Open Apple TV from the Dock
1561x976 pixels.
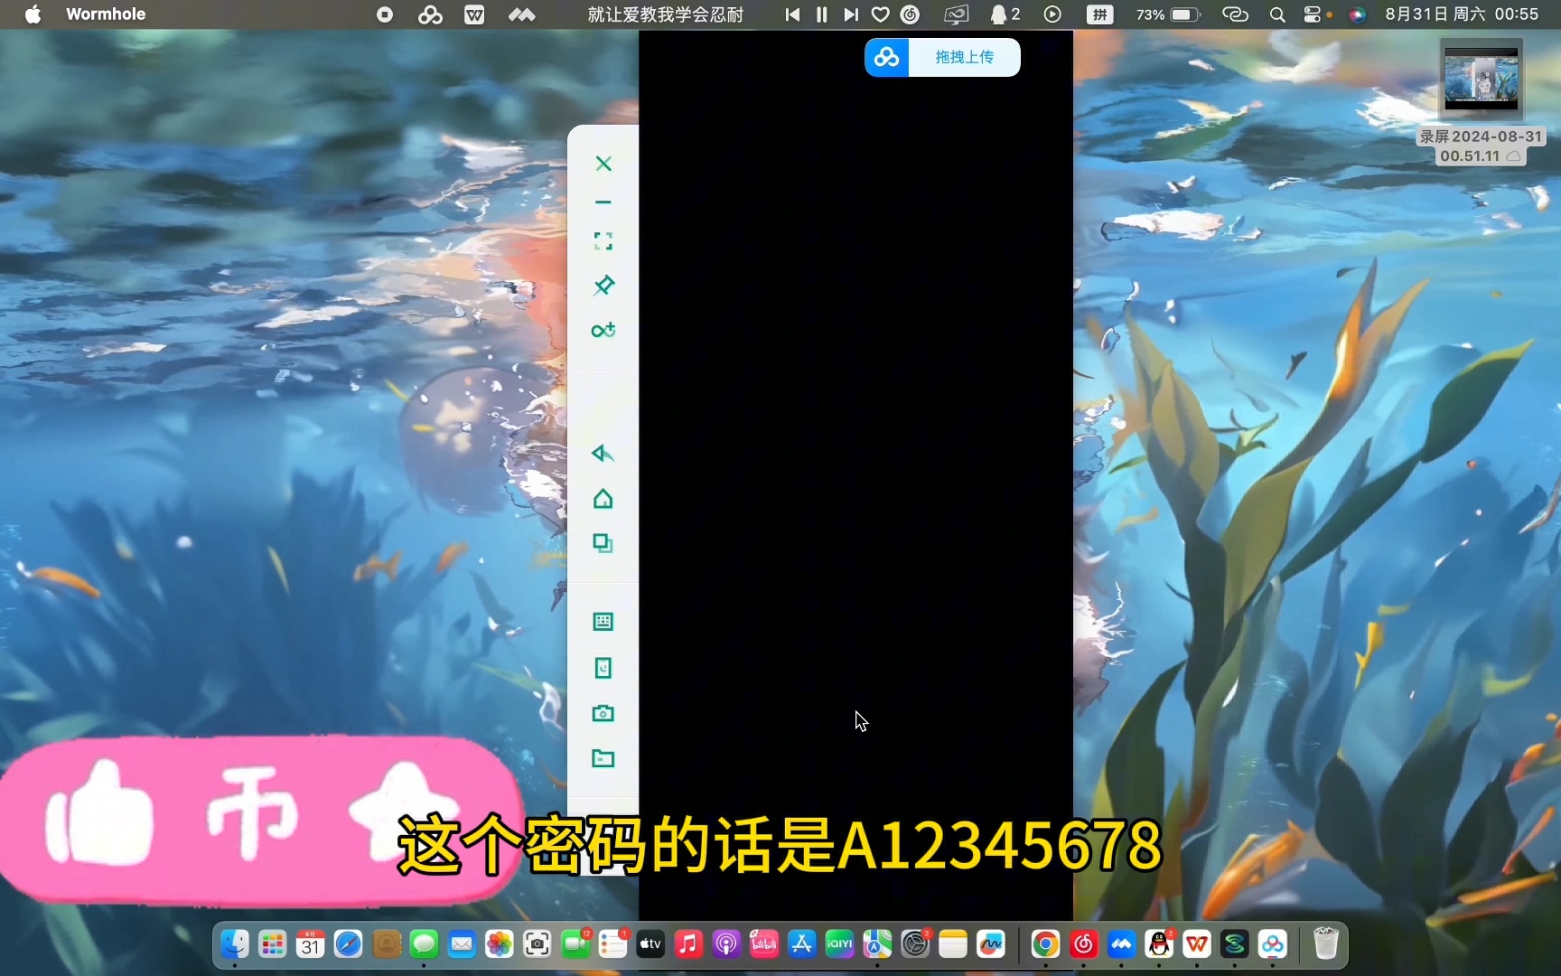650,944
